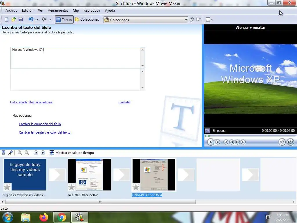Click the video effect star on the first clip

click(x=7, y=187)
